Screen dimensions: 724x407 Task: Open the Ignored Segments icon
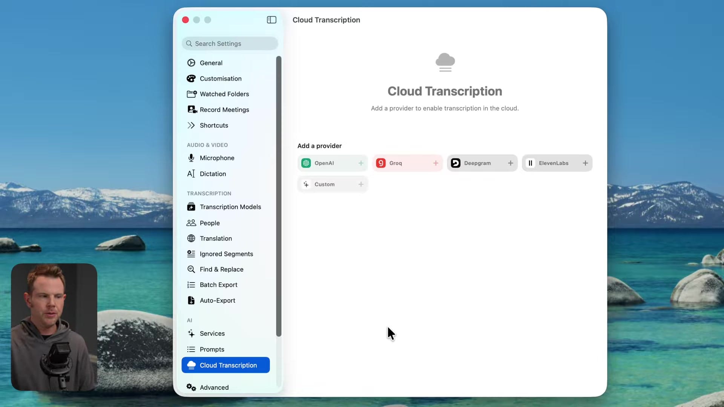point(191,254)
